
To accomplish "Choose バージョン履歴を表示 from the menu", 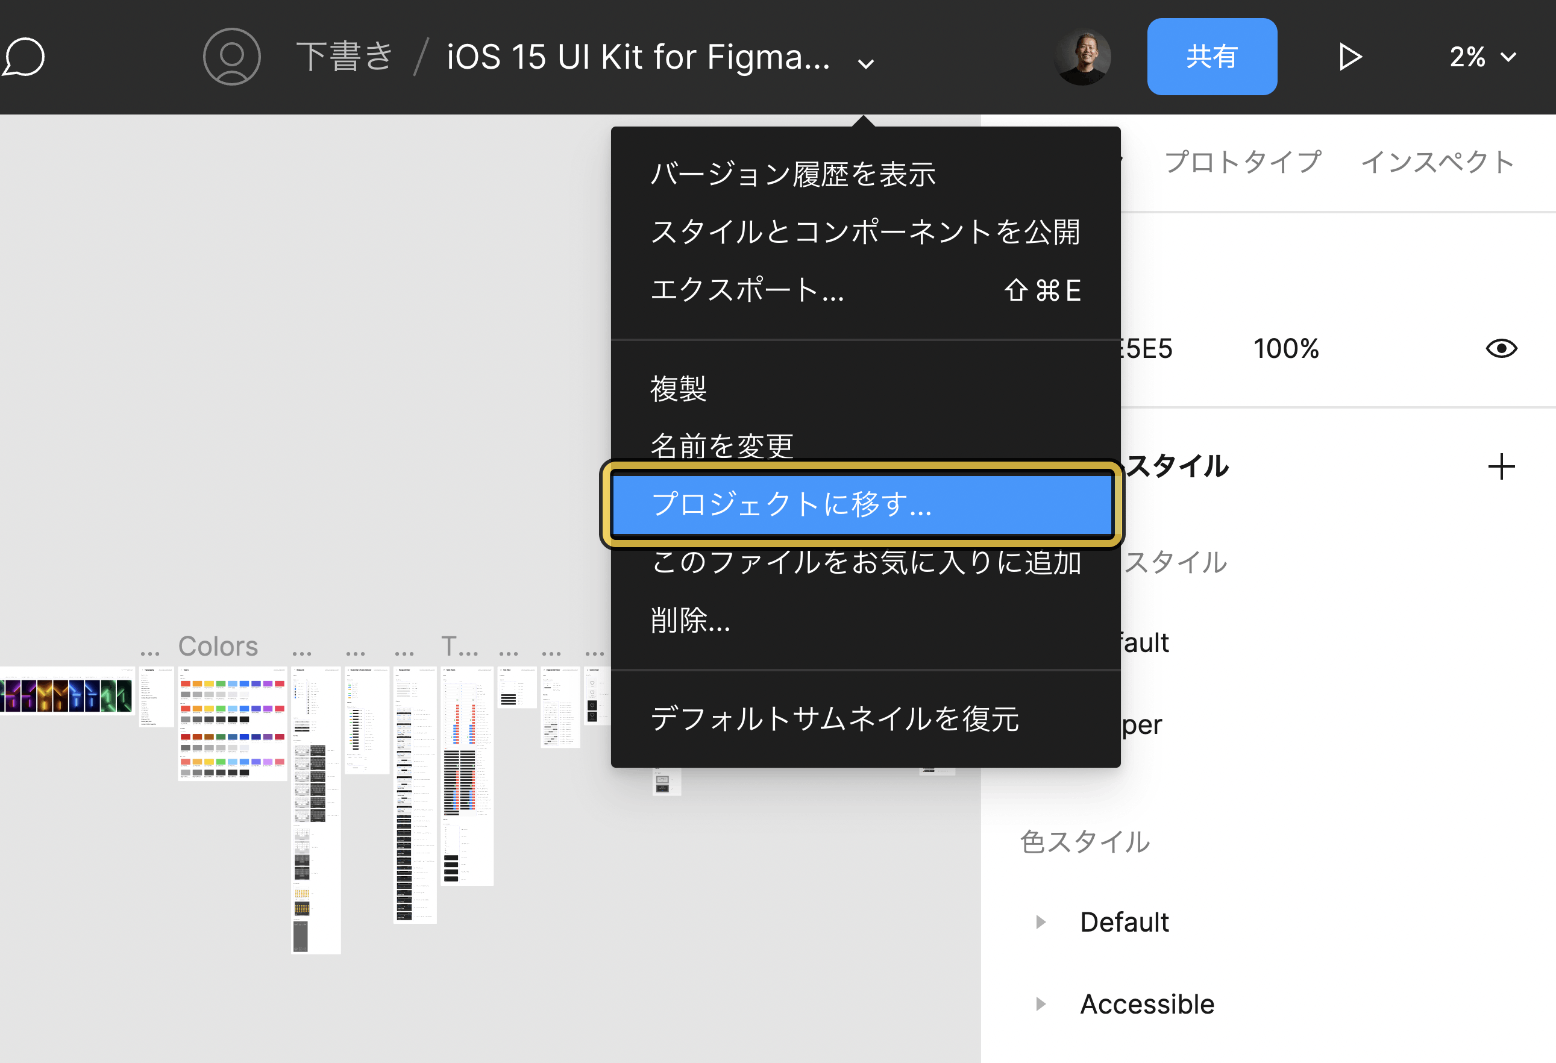I will 866,174.
